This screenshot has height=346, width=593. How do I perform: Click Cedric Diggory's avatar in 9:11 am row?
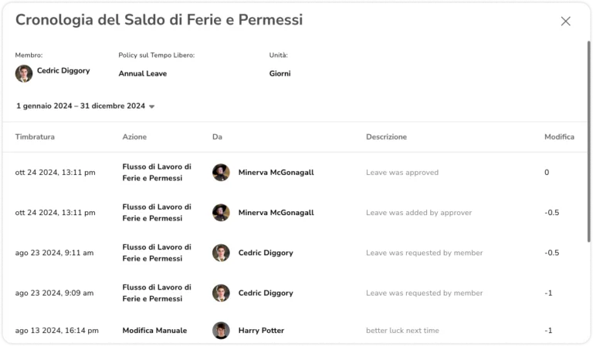click(x=221, y=253)
